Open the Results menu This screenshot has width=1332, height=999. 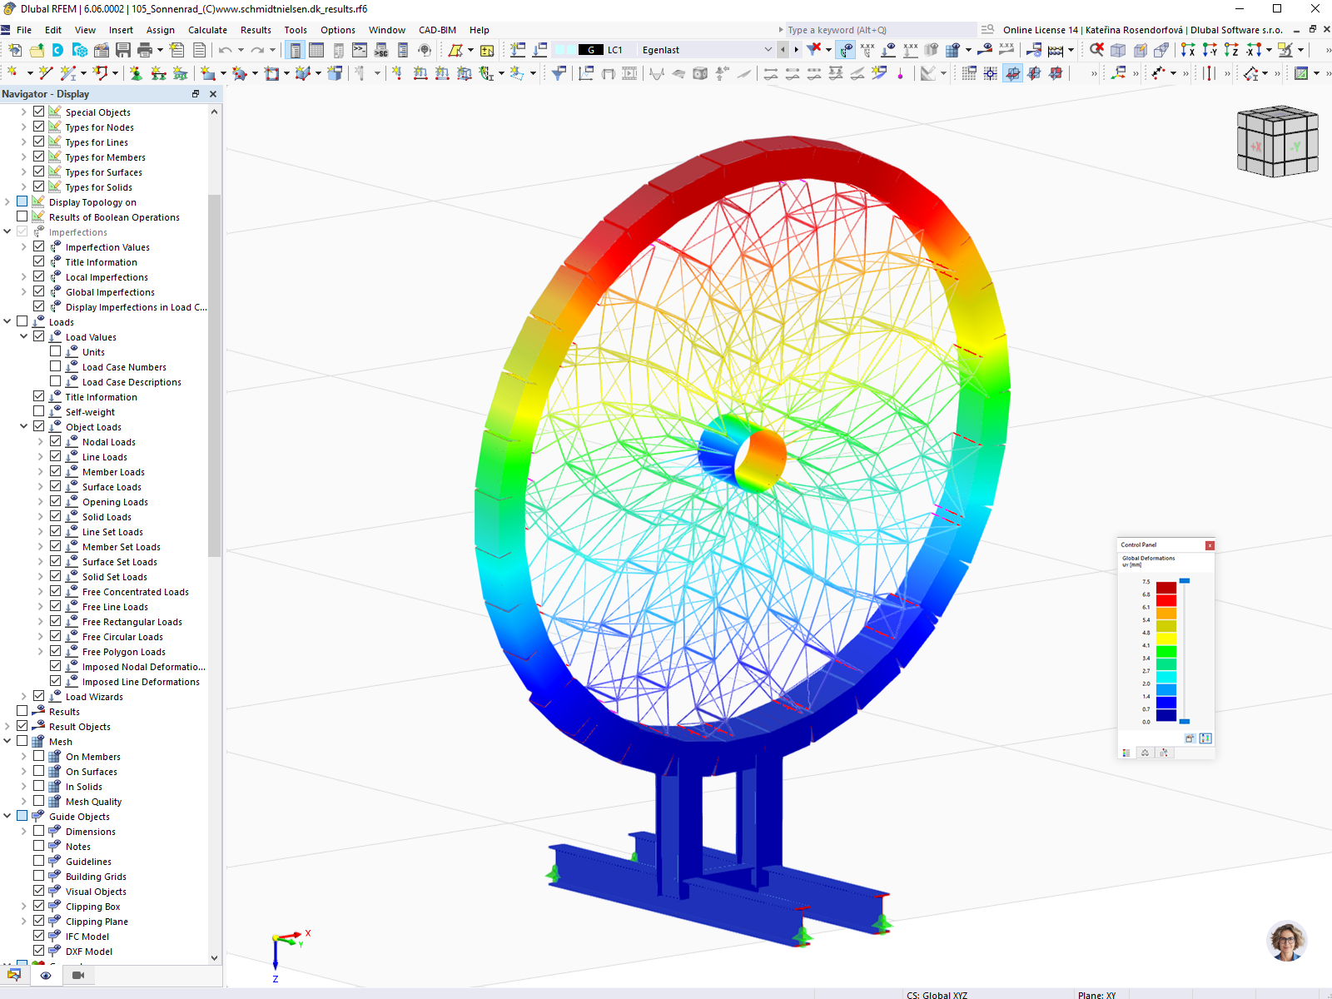click(x=256, y=30)
